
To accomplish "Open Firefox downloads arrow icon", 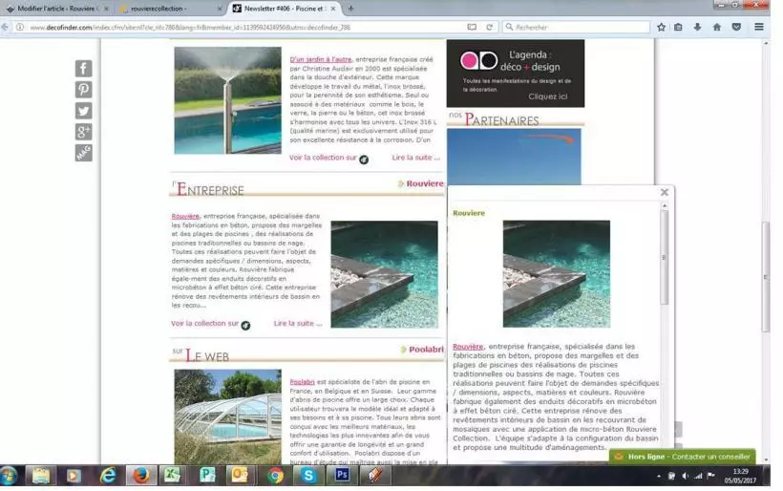I will pos(697,27).
